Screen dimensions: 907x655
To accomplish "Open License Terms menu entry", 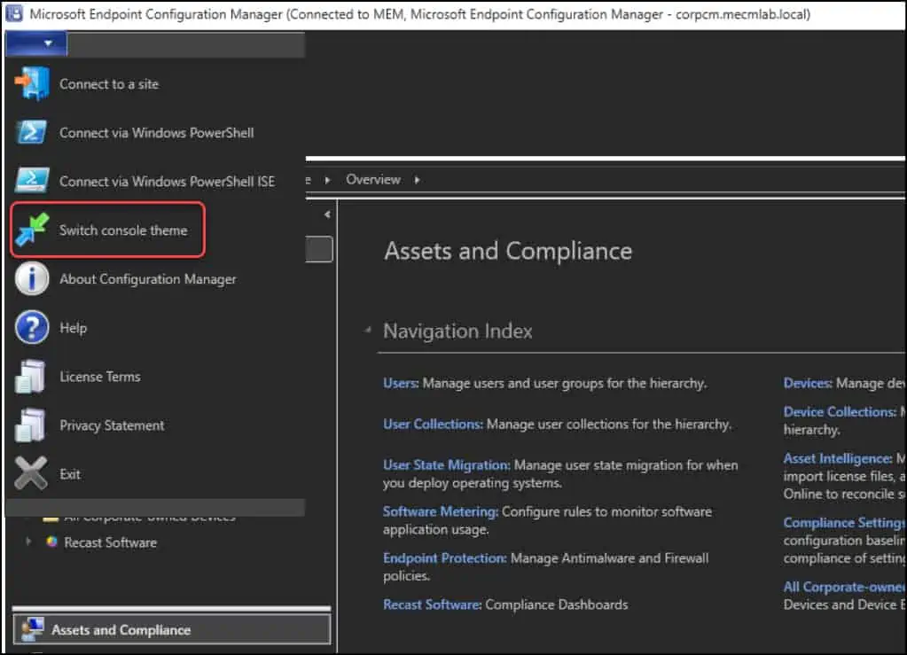I will [x=100, y=377].
